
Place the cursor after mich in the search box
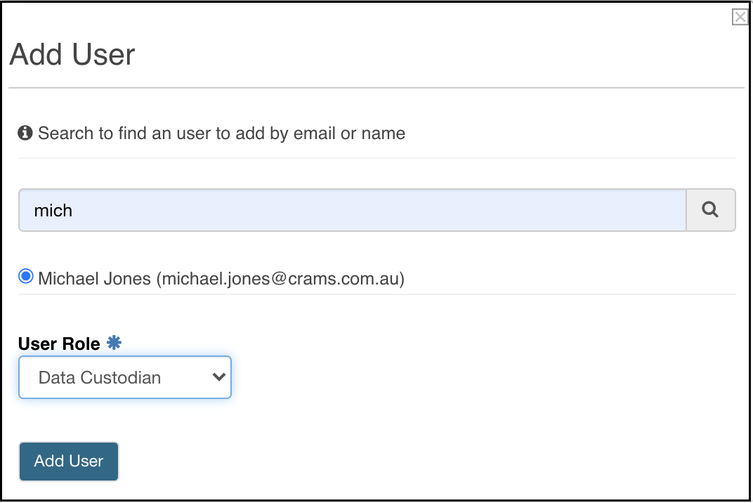(x=74, y=211)
